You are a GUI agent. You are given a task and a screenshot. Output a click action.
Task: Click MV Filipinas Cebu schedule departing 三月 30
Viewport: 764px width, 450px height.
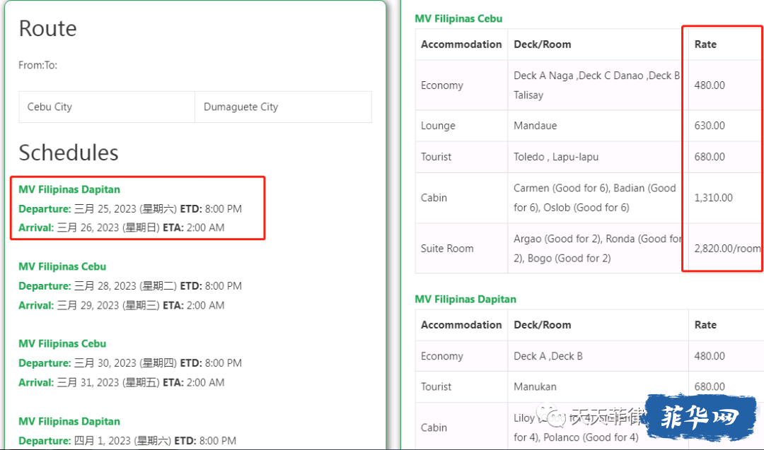pos(62,343)
